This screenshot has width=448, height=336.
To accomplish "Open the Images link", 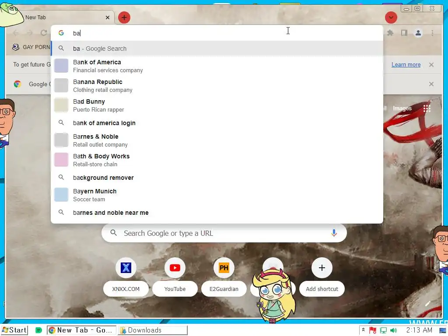I will [402, 108].
